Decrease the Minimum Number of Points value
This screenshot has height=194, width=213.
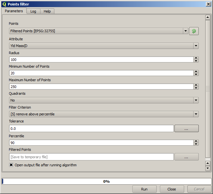[x=196, y=74]
